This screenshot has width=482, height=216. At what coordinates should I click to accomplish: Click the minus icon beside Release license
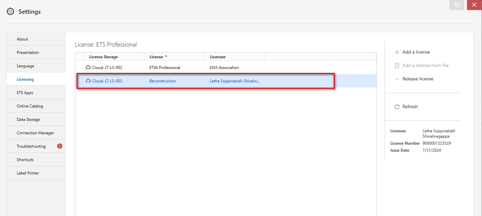397,79
